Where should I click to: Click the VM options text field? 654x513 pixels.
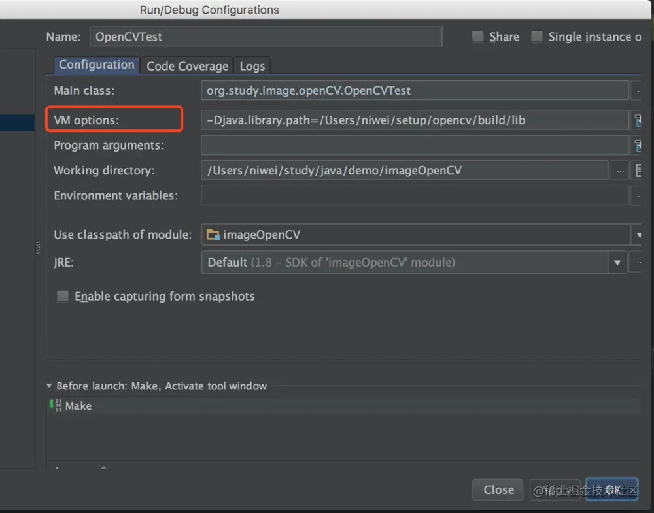click(415, 120)
